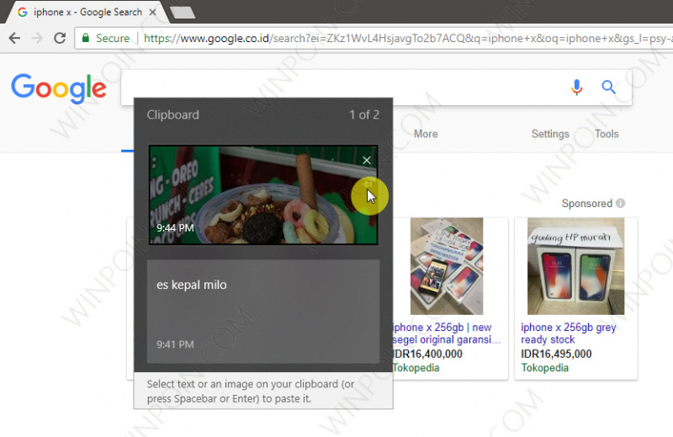Open the More search menu

(x=426, y=134)
